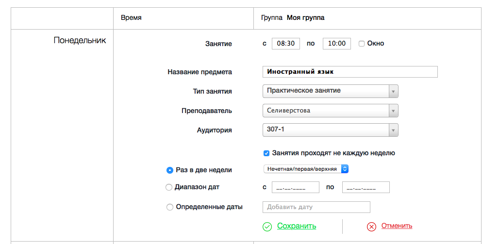Open the Аудитория dropdown arrow

393,130
